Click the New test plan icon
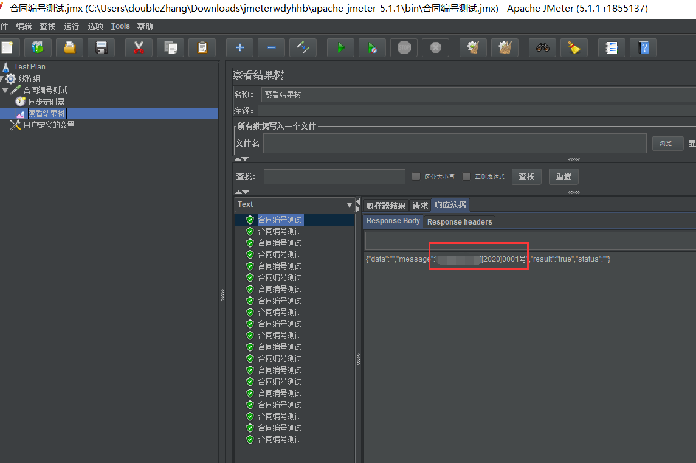 (x=7, y=47)
